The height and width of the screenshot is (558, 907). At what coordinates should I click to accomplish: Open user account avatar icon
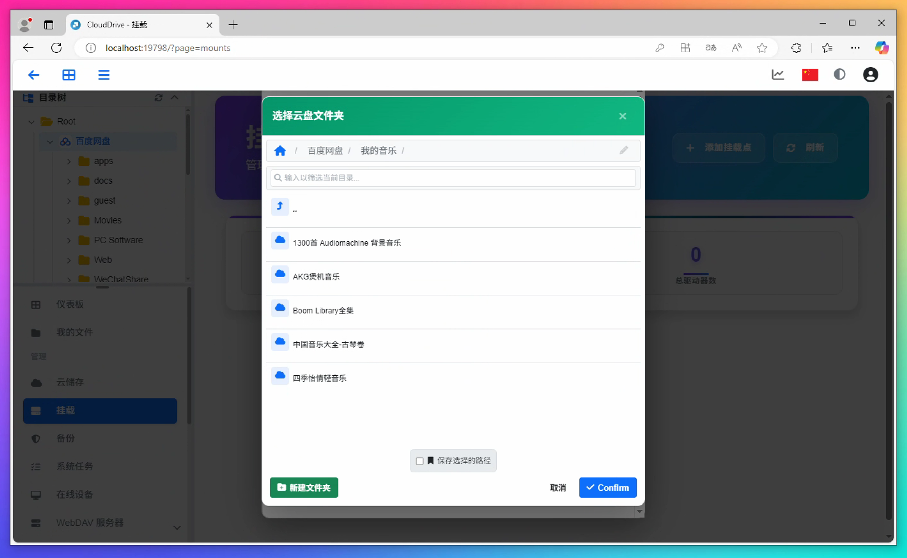point(870,75)
